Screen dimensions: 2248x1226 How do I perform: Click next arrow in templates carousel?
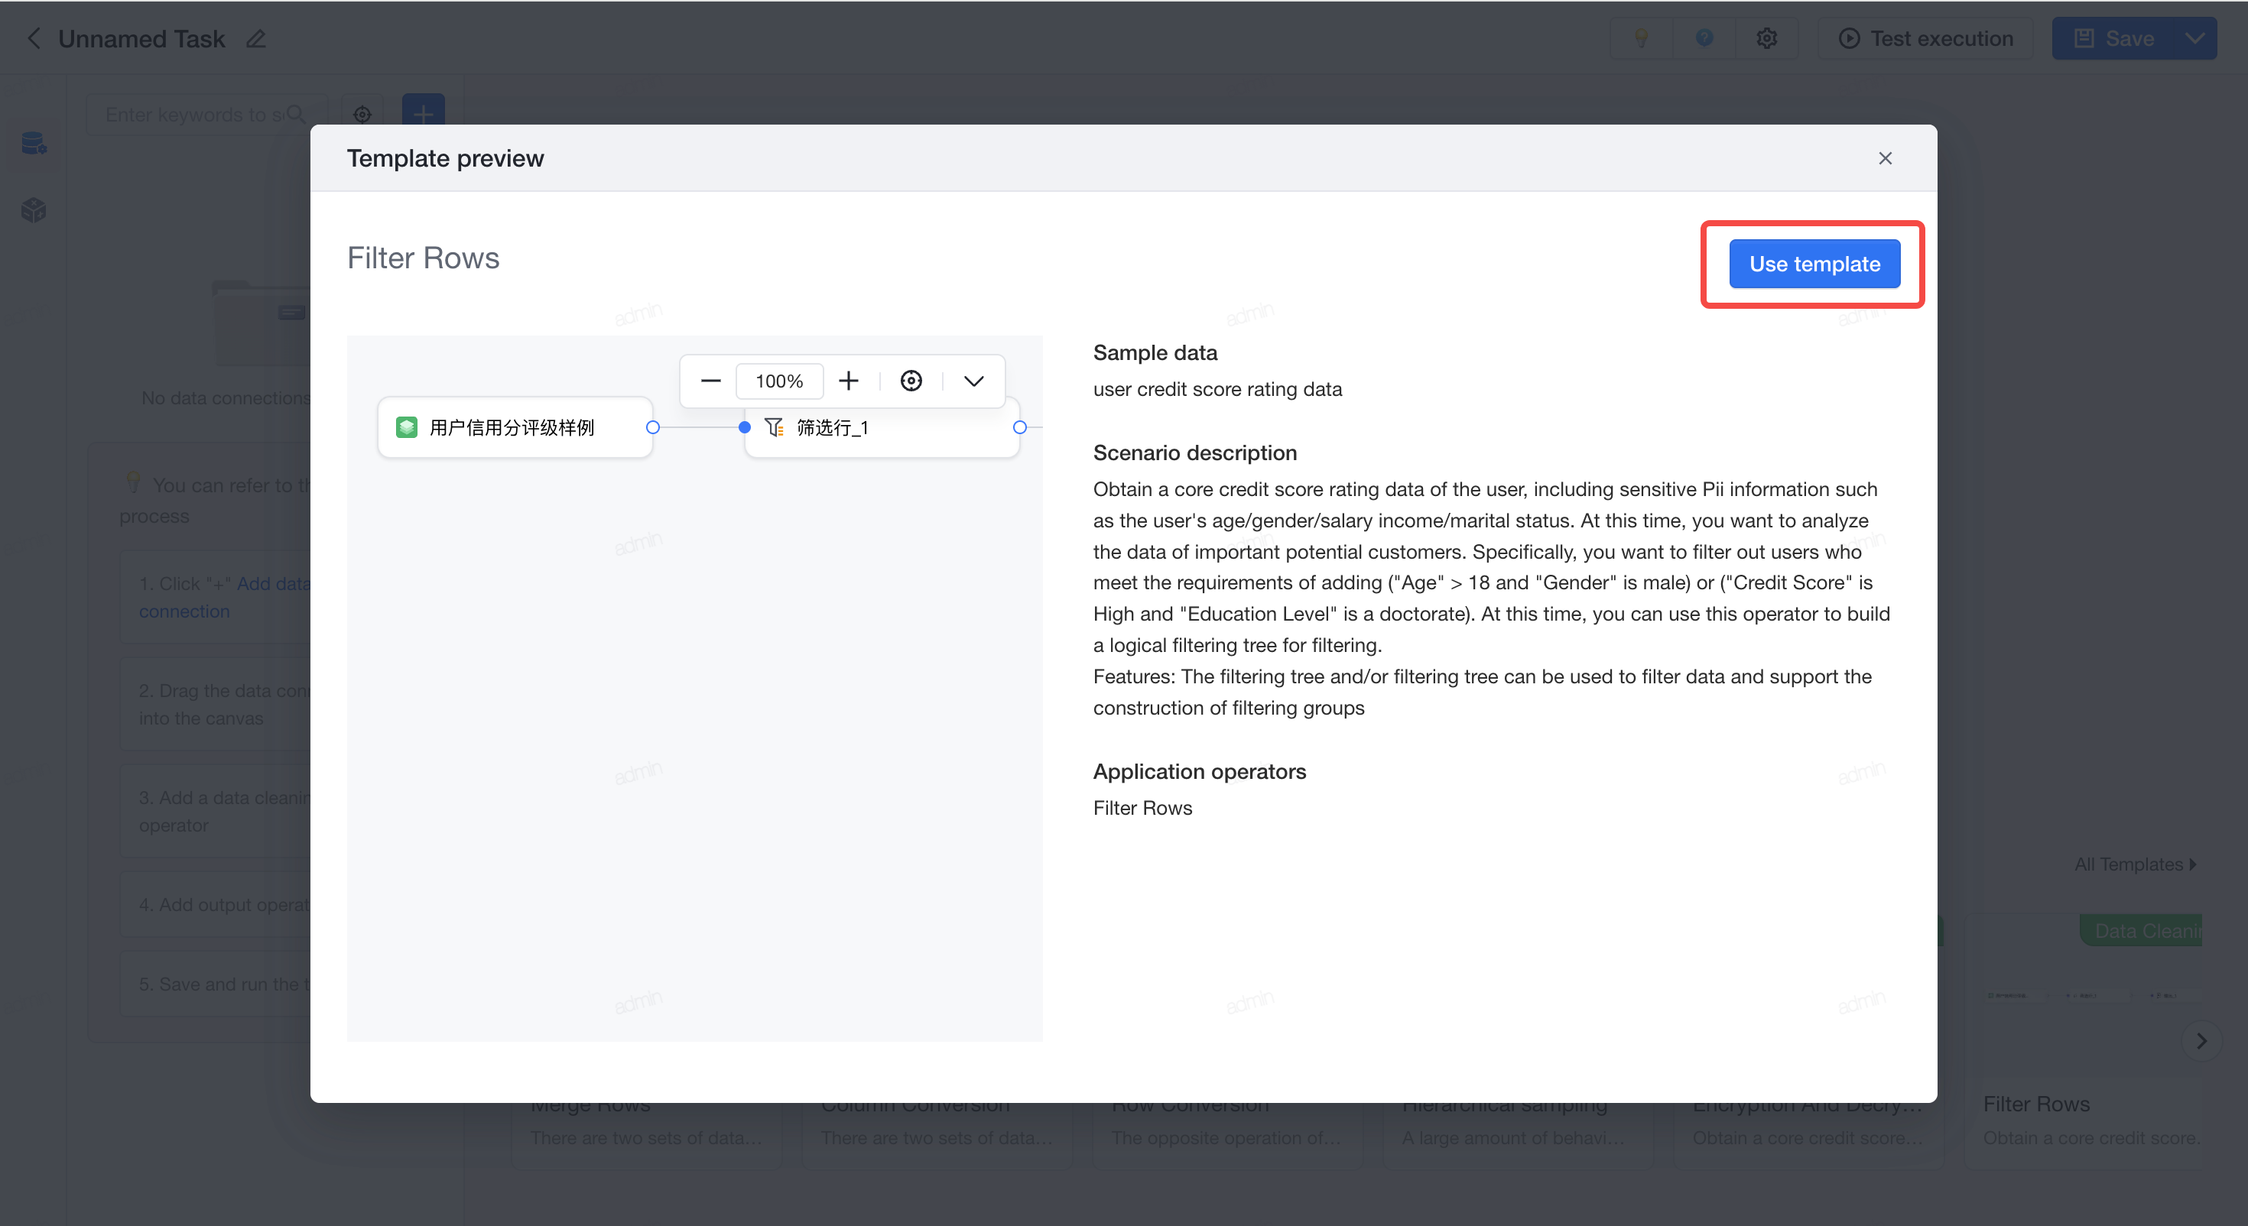[x=2201, y=1040]
